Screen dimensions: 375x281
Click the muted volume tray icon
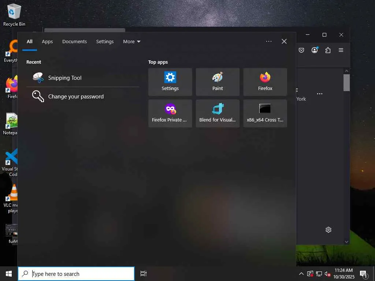[x=327, y=274]
